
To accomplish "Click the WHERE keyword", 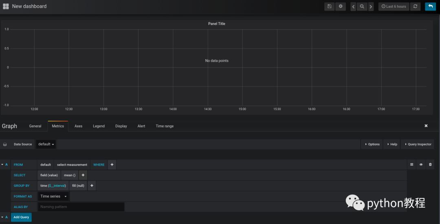I will click(x=99, y=165).
